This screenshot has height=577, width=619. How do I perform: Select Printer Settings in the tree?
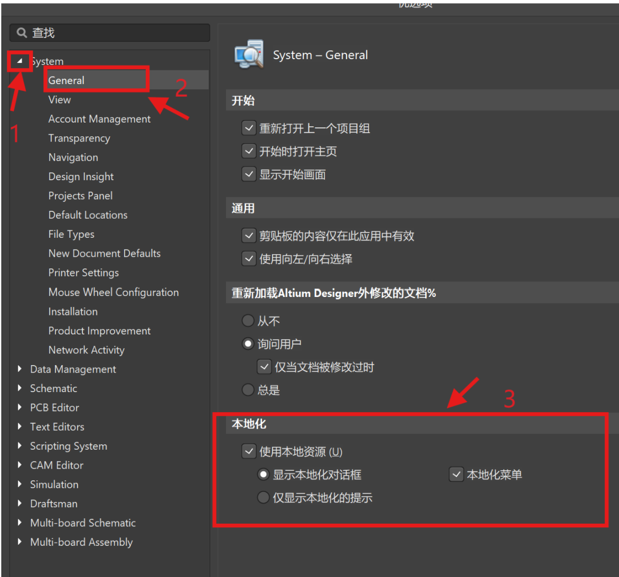click(83, 273)
